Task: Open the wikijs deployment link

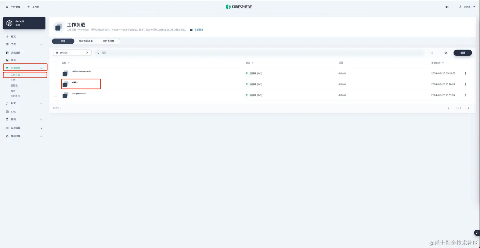Action: click(x=74, y=82)
